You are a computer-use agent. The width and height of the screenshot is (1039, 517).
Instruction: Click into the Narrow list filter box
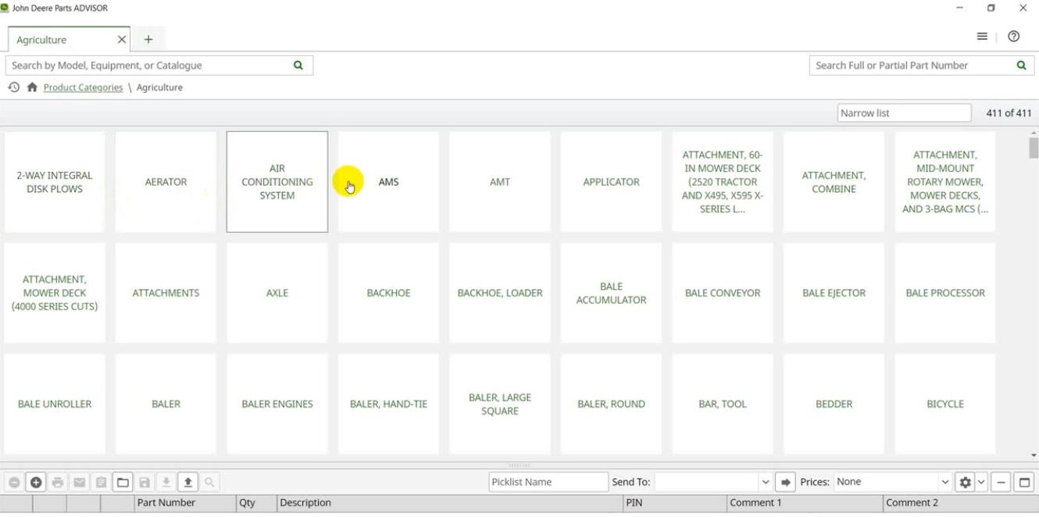(905, 113)
